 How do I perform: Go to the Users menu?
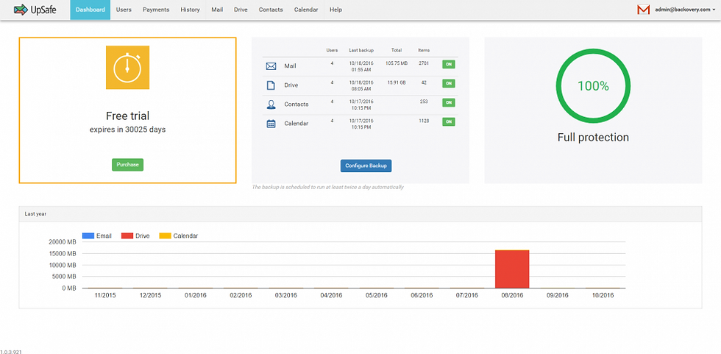(124, 10)
